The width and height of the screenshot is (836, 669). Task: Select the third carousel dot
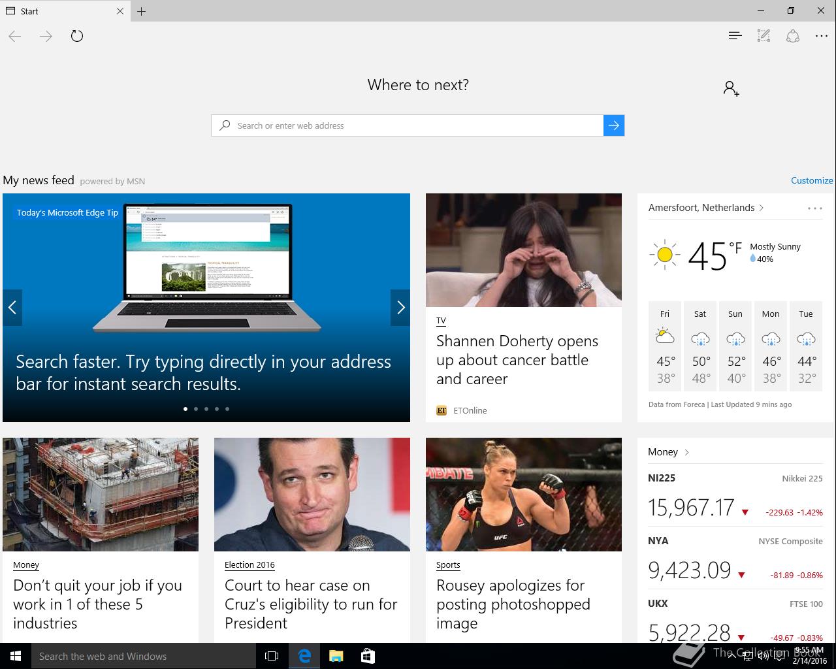coord(206,409)
